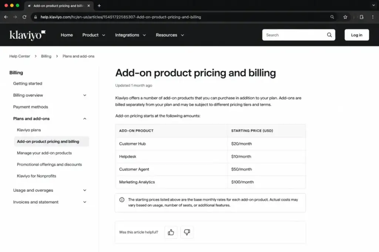Click the Plans and add-ons breadcrumb link
Image resolution: width=379 pixels, height=252 pixels.
click(78, 56)
